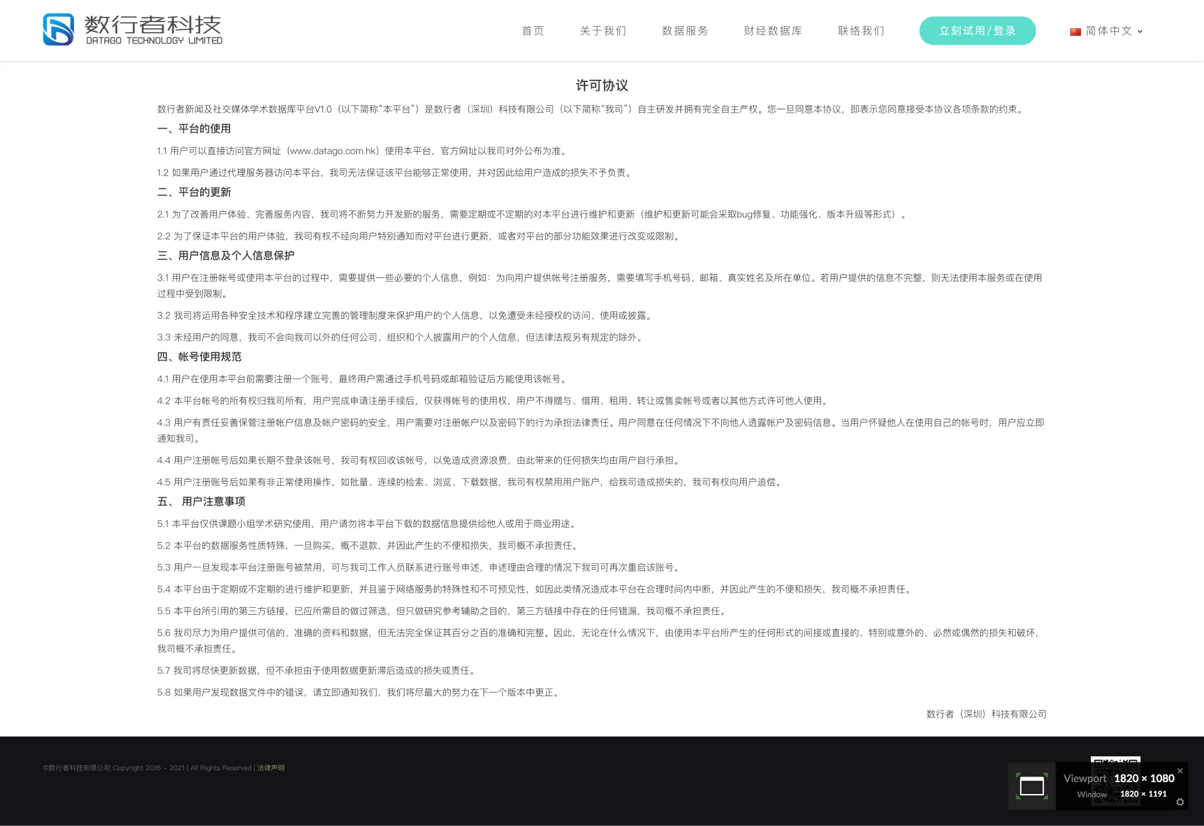
Task: Click clause 4.5 about abnormal usage
Action: tap(470, 483)
